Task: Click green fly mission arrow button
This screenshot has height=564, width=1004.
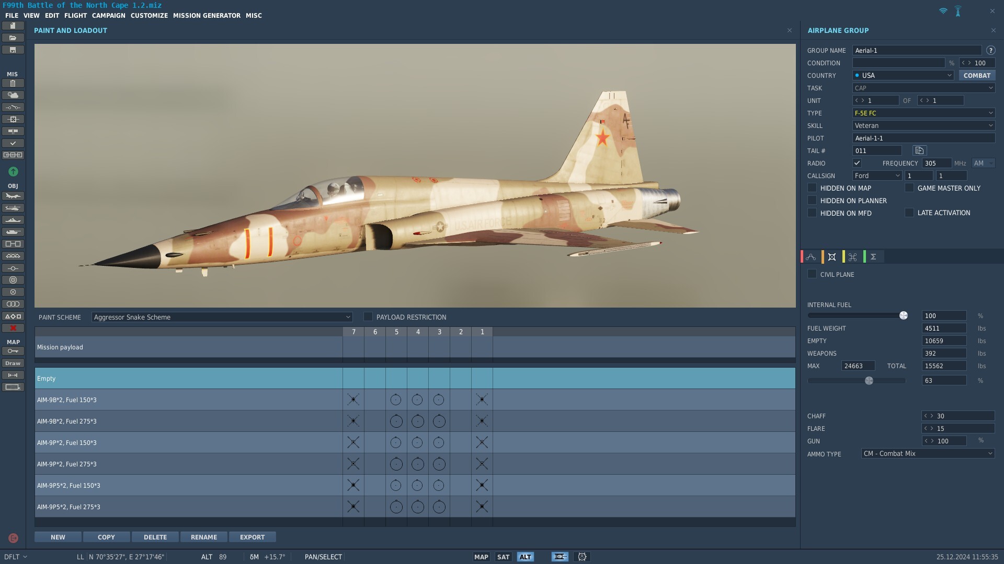Action: click(x=13, y=171)
